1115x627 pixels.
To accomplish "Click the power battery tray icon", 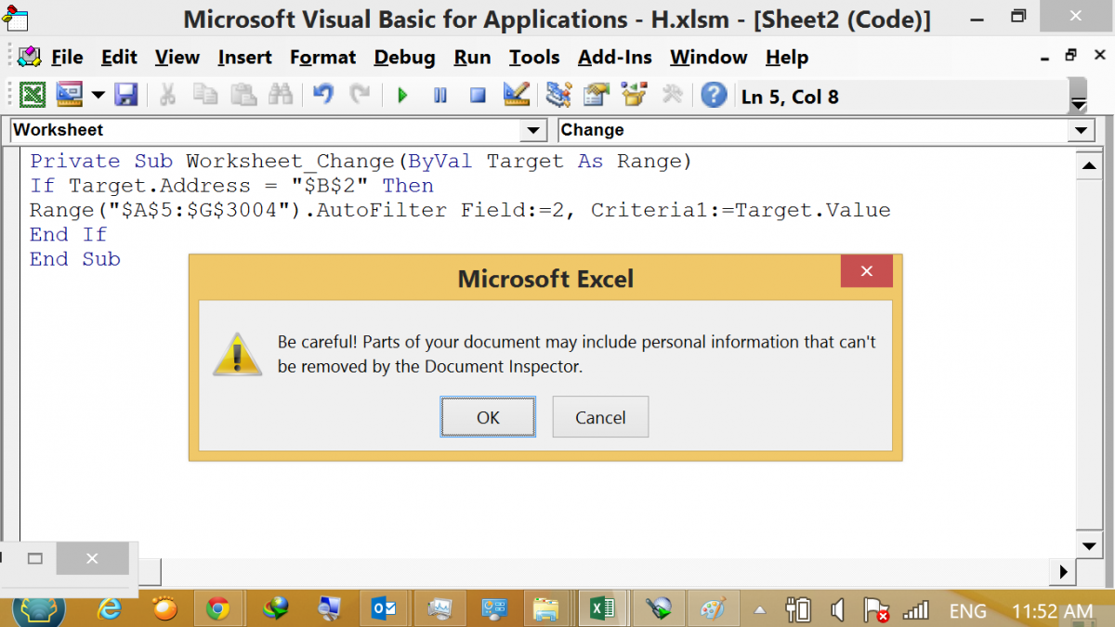I will [798, 610].
